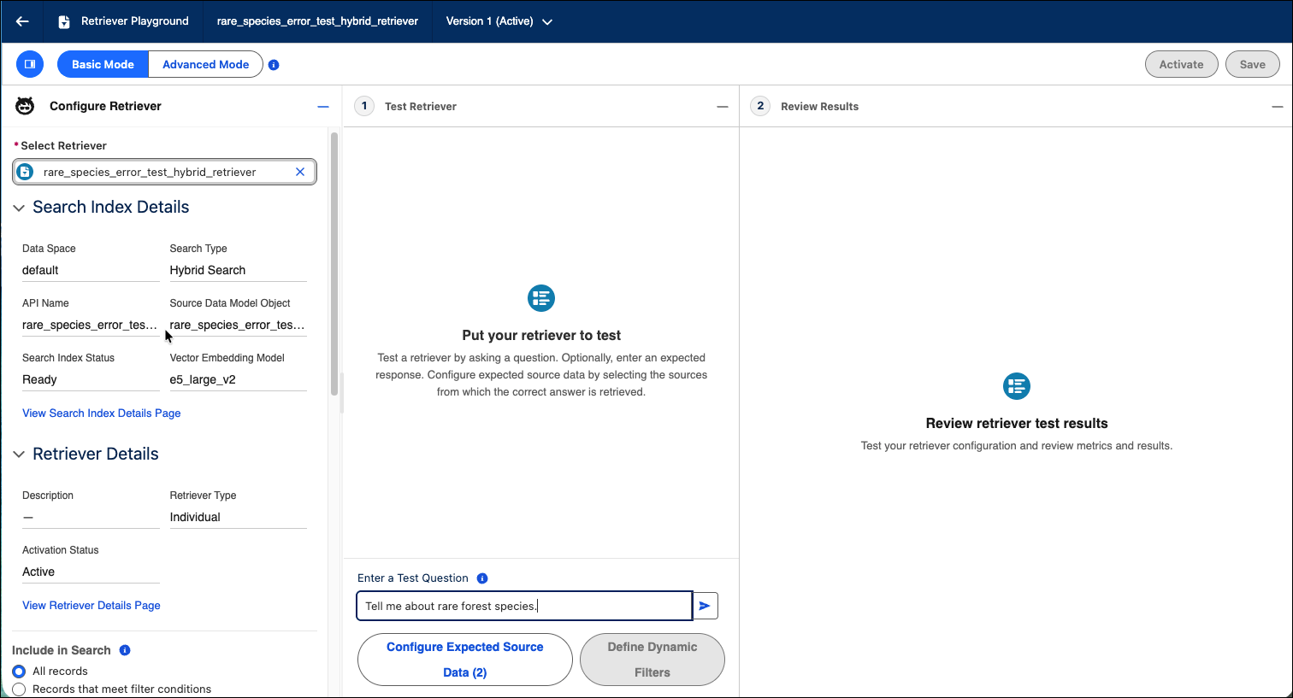1293x698 pixels.
Task: Toggle the side panel icon button
Action: click(x=30, y=64)
